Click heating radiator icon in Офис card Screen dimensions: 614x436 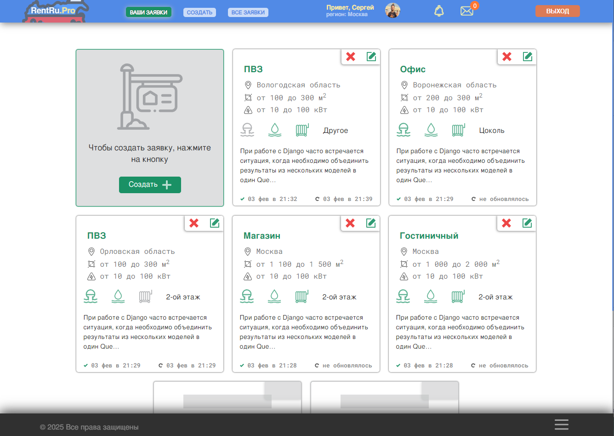coord(458,130)
